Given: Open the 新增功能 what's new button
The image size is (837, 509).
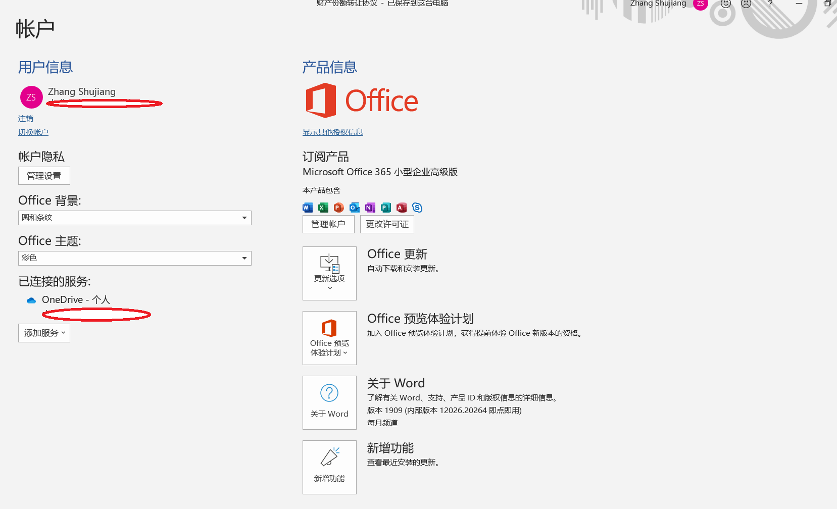Looking at the screenshot, I should click(329, 467).
